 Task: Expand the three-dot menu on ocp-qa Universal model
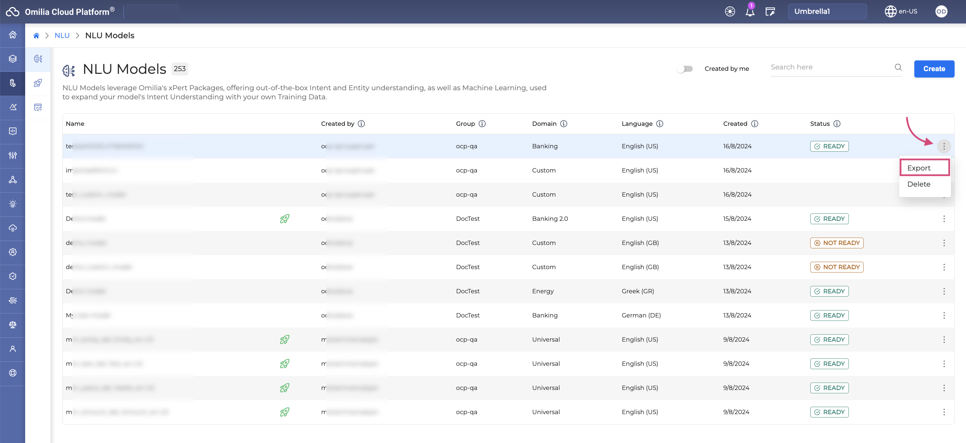944,339
